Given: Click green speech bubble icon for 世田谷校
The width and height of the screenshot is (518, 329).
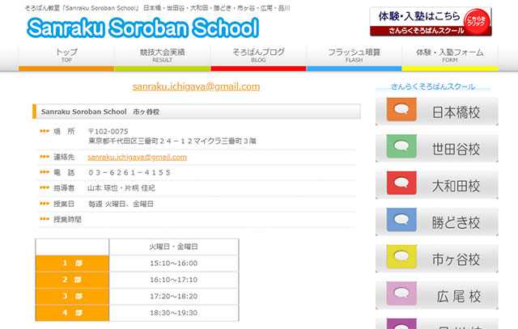Looking at the screenshot, I should click(401, 146).
